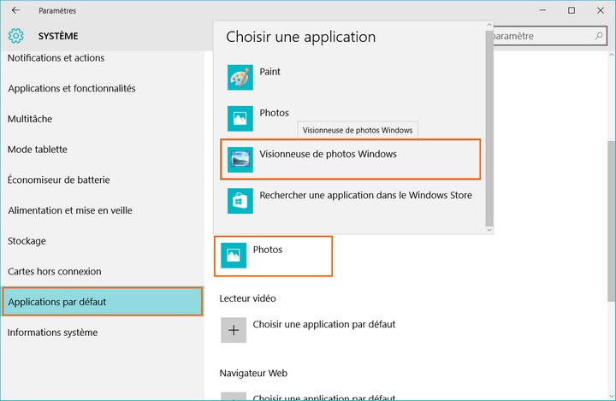Click the popup scrollbar down arrow

[489, 230]
